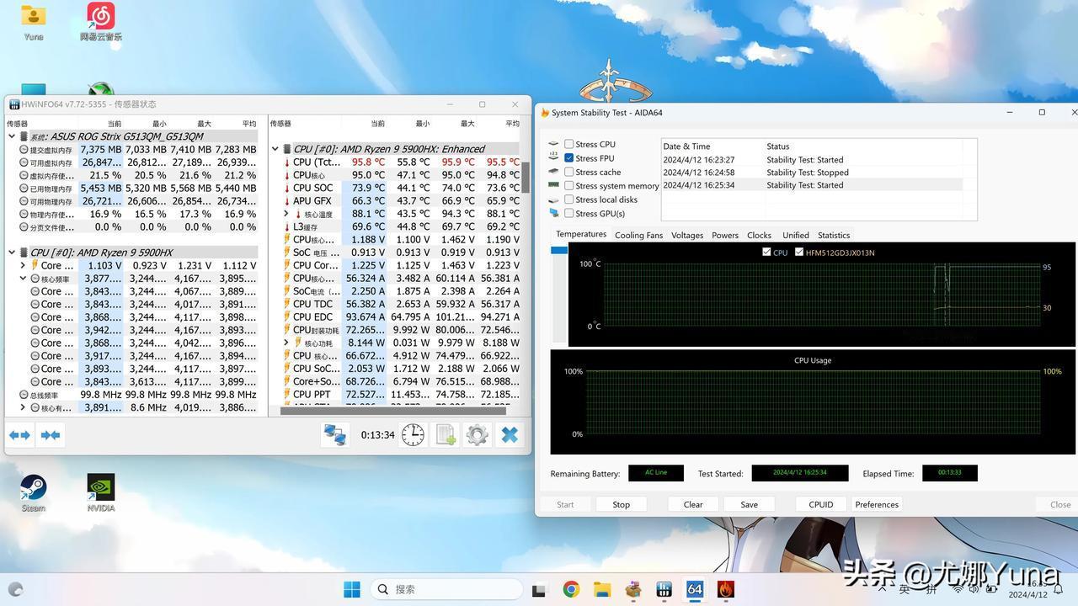Viewport: 1078px width, 606px height.
Task: Open AIDA64 from the taskbar
Action: point(695,589)
